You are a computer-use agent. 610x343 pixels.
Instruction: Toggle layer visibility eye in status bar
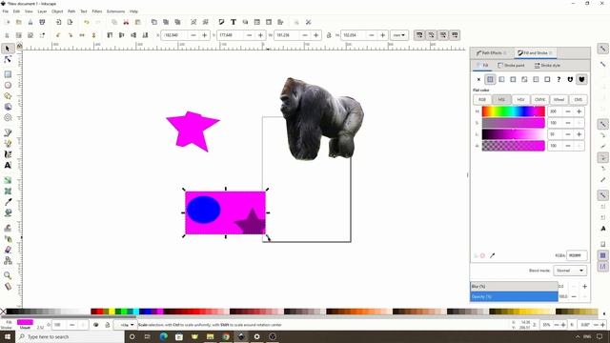pyautogui.click(x=95, y=325)
